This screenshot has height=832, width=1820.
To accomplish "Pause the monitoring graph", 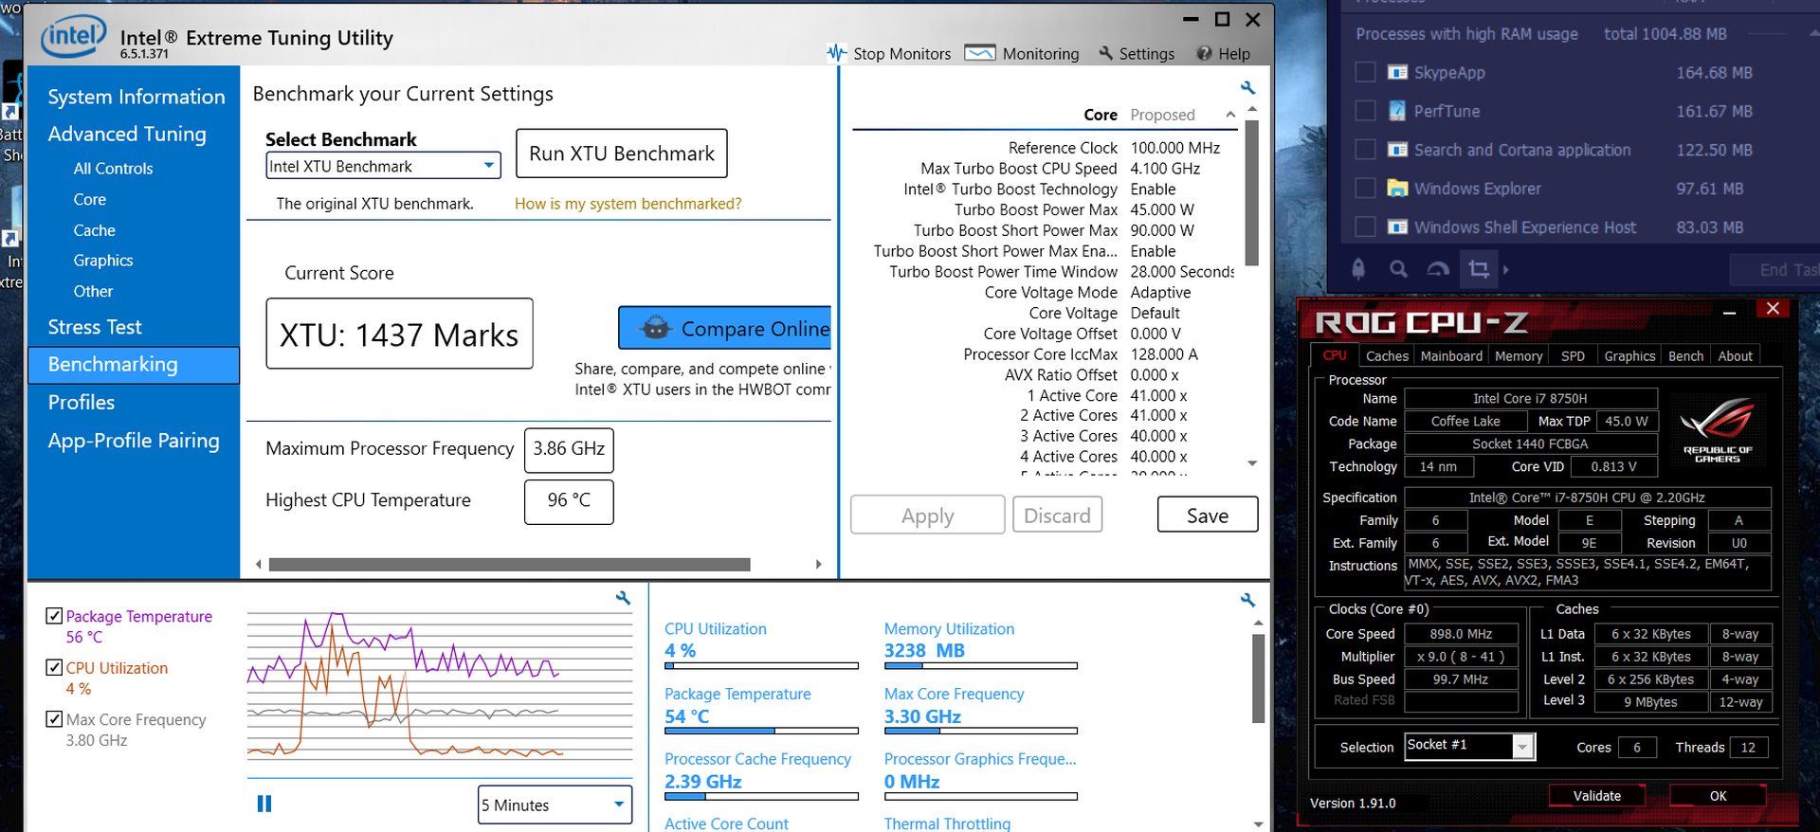I will pyautogui.click(x=264, y=804).
